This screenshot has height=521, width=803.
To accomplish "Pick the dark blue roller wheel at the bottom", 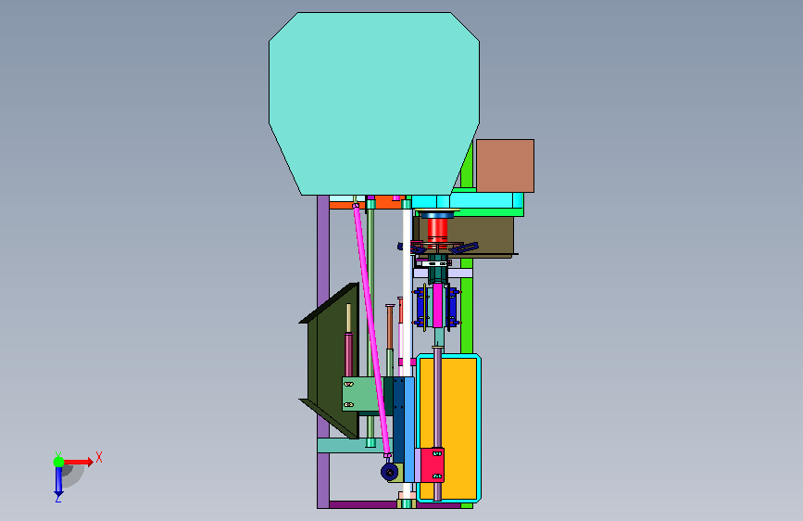I will point(390,471).
